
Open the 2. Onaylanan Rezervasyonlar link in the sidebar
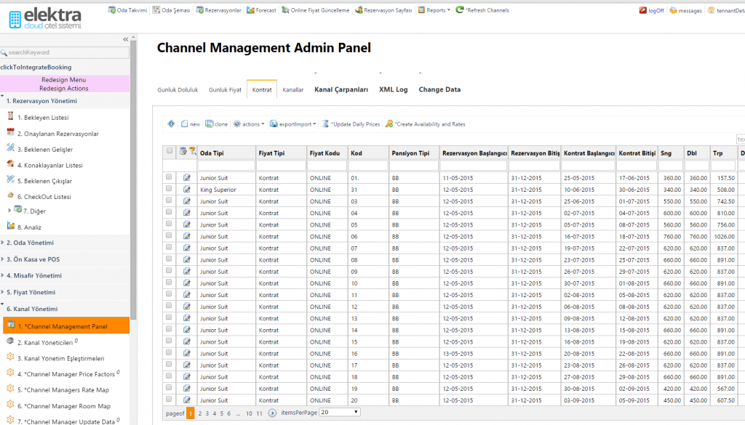tap(58, 134)
